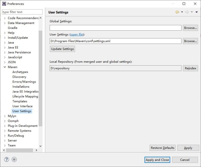Click the Reindex button
Screen dimensions: 201x167
click(x=190, y=68)
